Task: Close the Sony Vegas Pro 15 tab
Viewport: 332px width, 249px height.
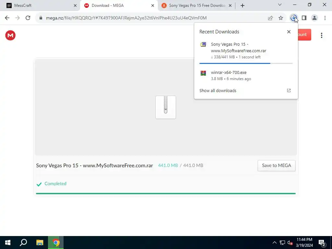Action: [230, 6]
